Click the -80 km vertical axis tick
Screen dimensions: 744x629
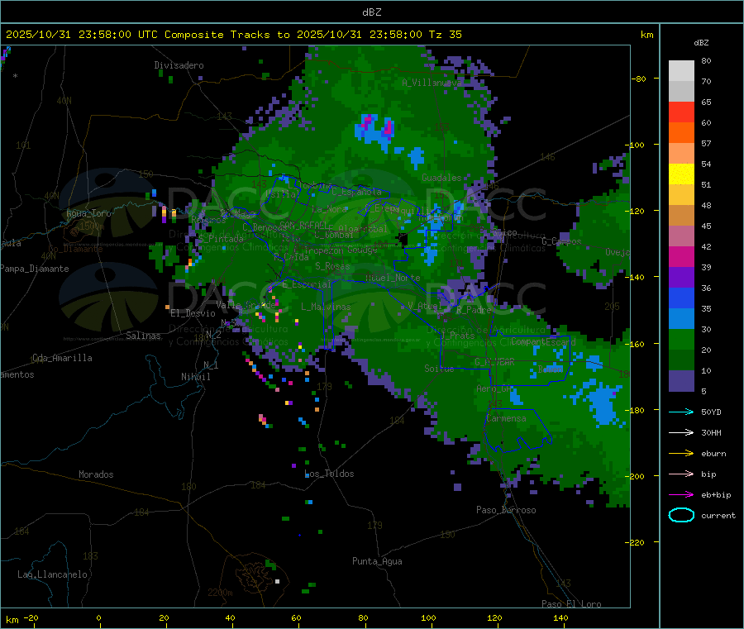(639, 79)
